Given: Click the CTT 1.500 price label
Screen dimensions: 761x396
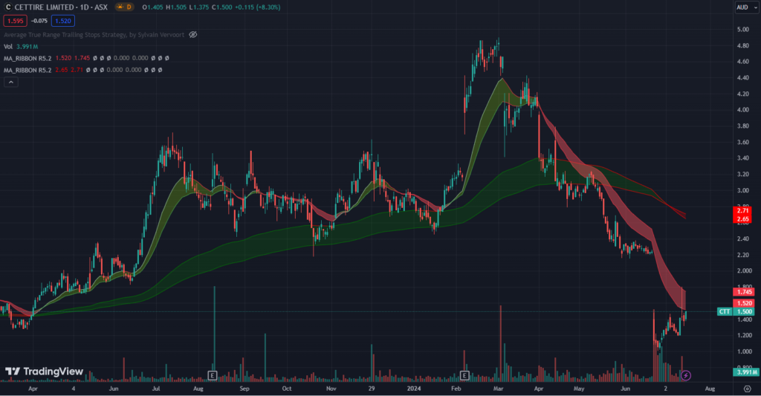Looking at the screenshot, I should pos(734,311).
